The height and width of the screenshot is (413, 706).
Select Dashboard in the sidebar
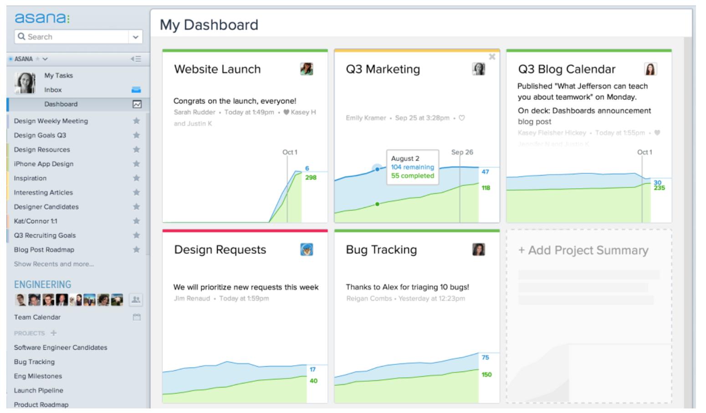point(61,104)
